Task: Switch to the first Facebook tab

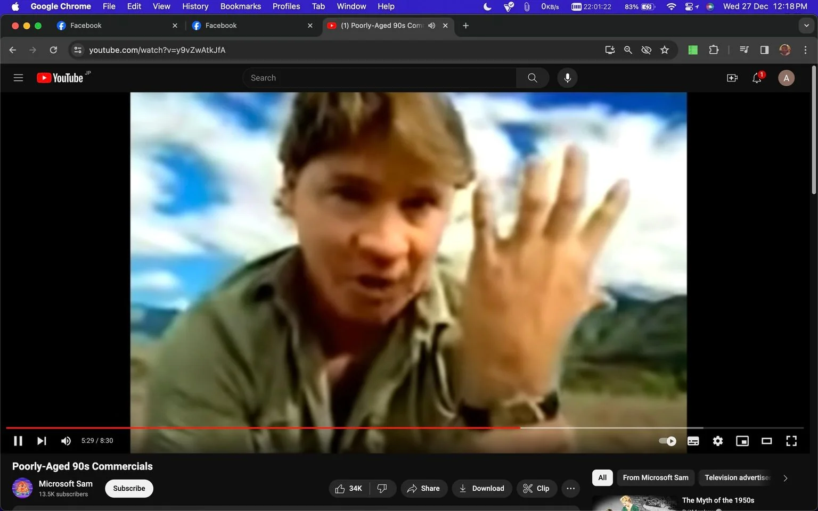Action: click(117, 26)
